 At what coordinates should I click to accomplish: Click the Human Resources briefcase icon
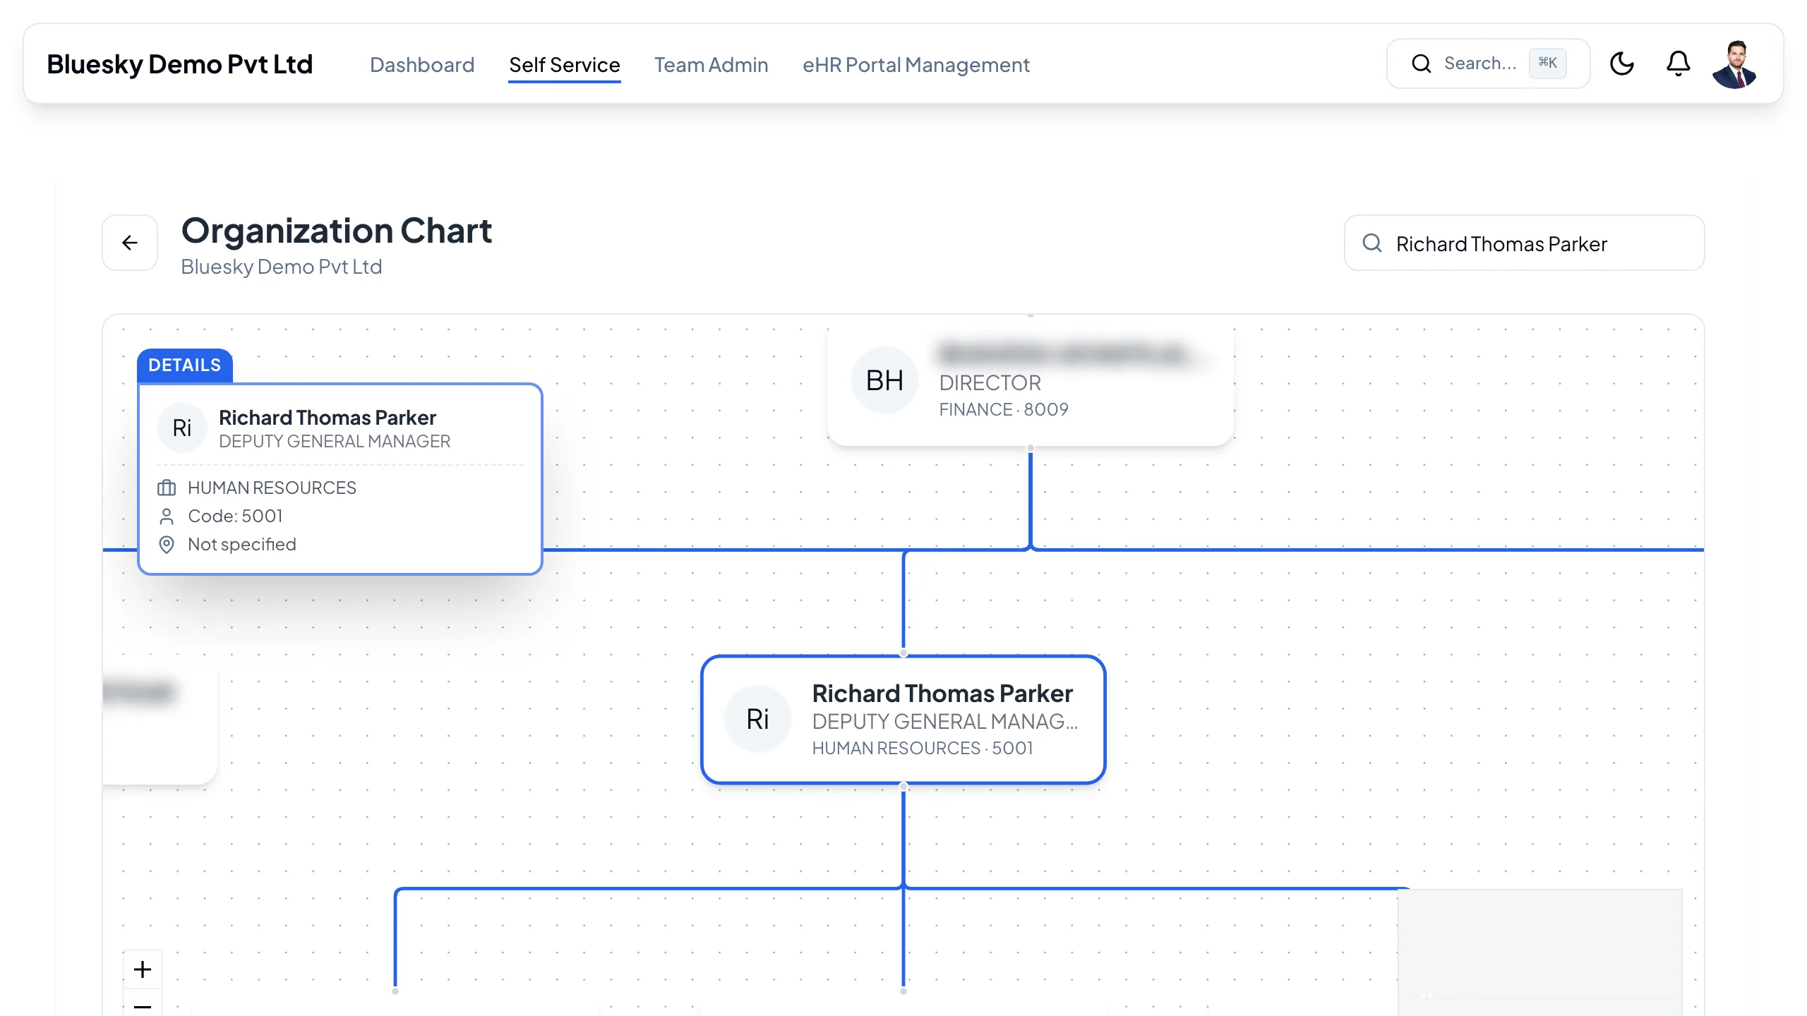click(167, 488)
